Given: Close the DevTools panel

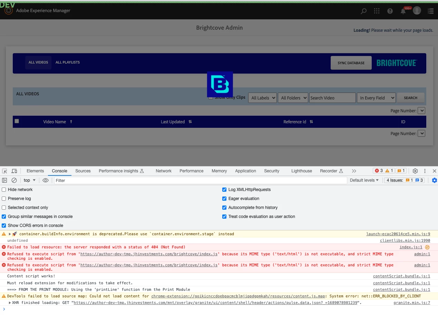Looking at the screenshot, I should click(434, 171).
